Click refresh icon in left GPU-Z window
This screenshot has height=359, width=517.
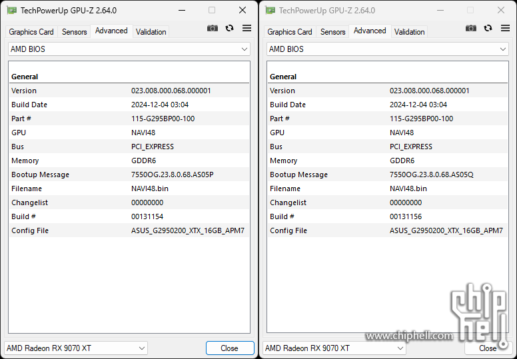(x=229, y=29)
